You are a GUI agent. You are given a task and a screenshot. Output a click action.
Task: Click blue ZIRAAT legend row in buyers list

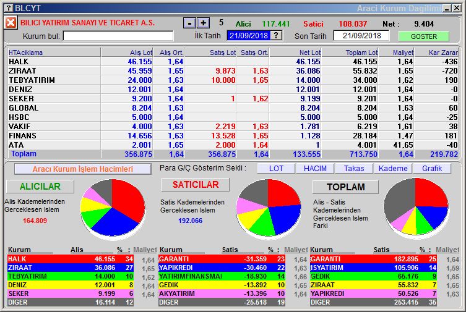pyautogui.click(x=71, y=268)
